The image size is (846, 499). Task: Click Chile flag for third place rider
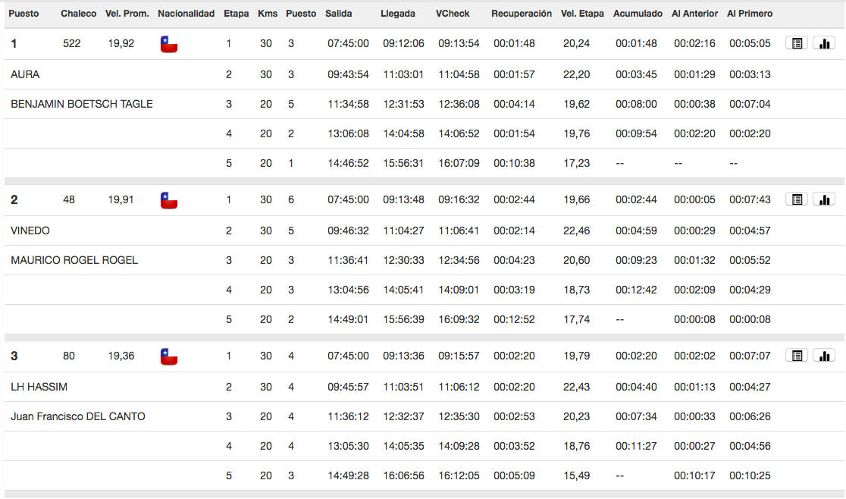pyautogui.click(x=169, y=356)
